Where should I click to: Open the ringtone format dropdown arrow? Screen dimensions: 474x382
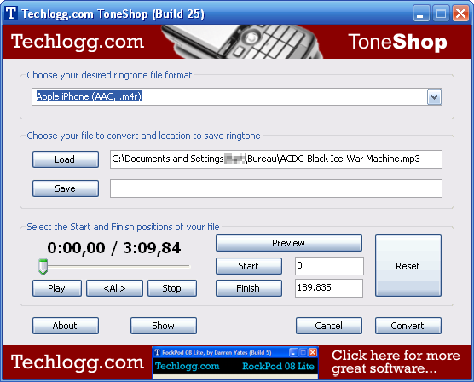pyautogui.click(x=435, y=97)
